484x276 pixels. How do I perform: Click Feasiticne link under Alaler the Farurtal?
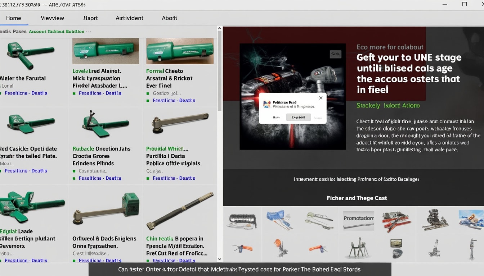(x=16, y=93)
